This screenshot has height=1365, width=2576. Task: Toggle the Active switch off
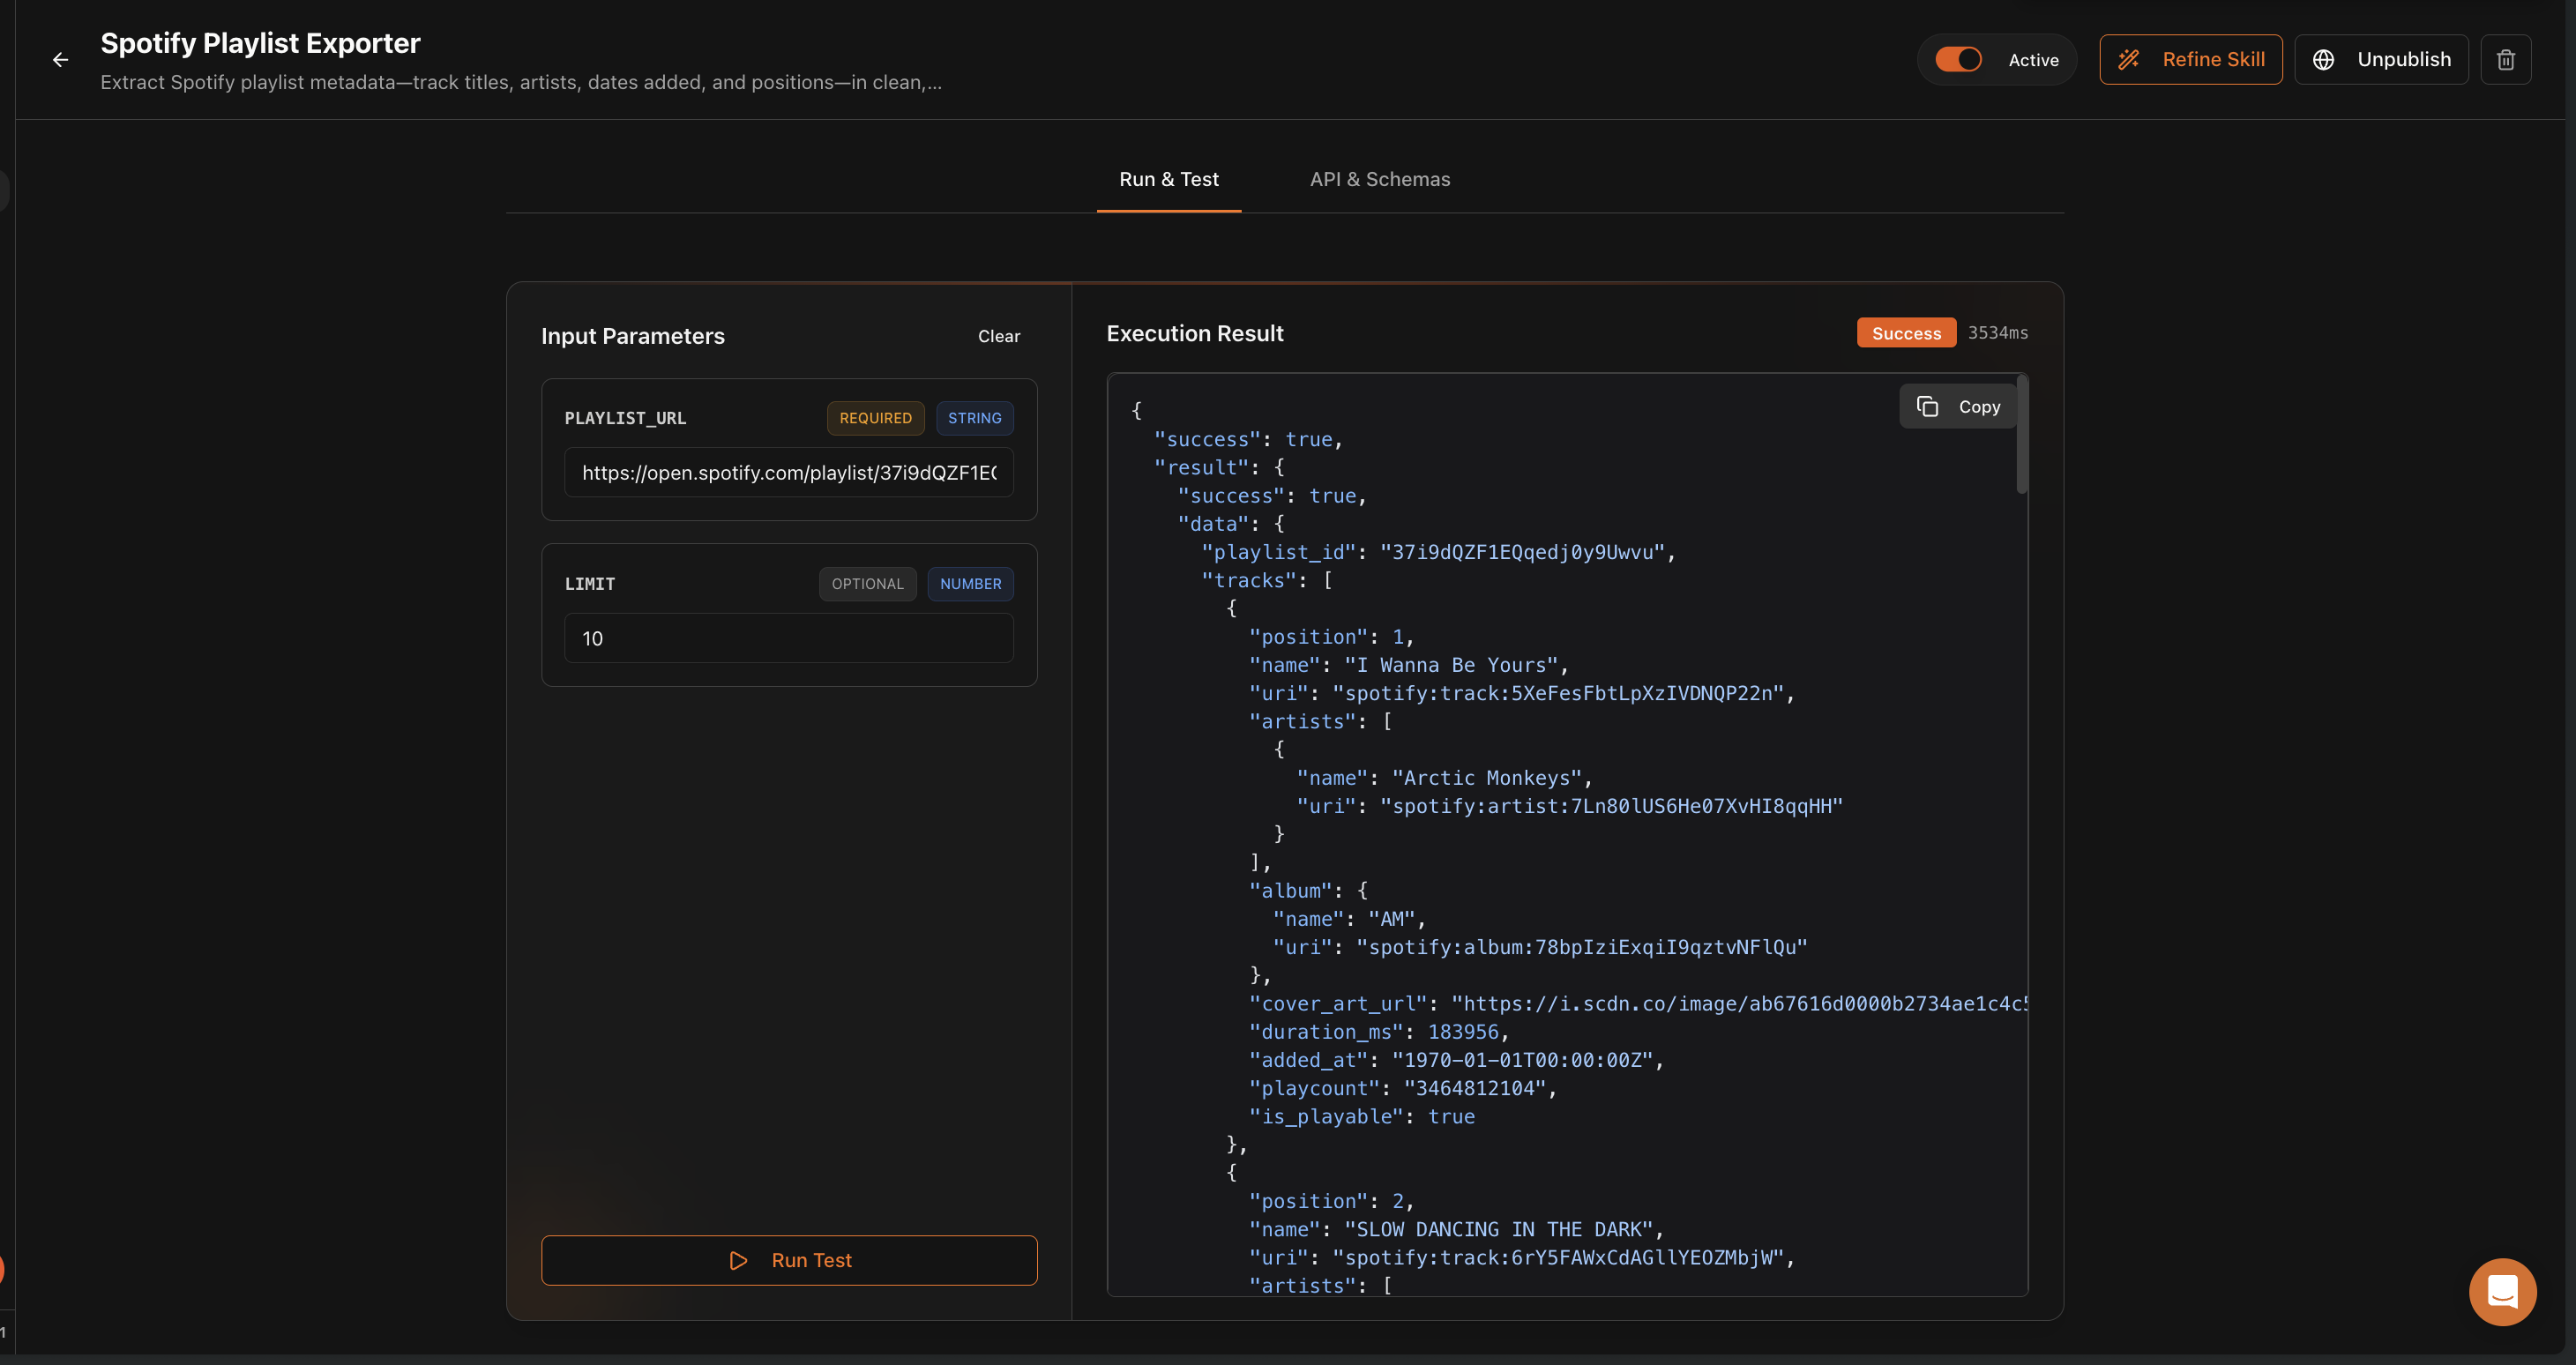click(1958, 59)
